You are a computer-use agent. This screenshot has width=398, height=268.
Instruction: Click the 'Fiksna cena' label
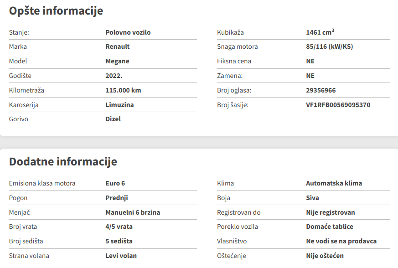pos(234,61)
